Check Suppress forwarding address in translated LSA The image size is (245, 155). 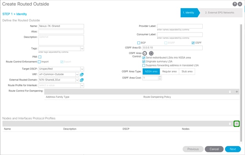(144, 65)
